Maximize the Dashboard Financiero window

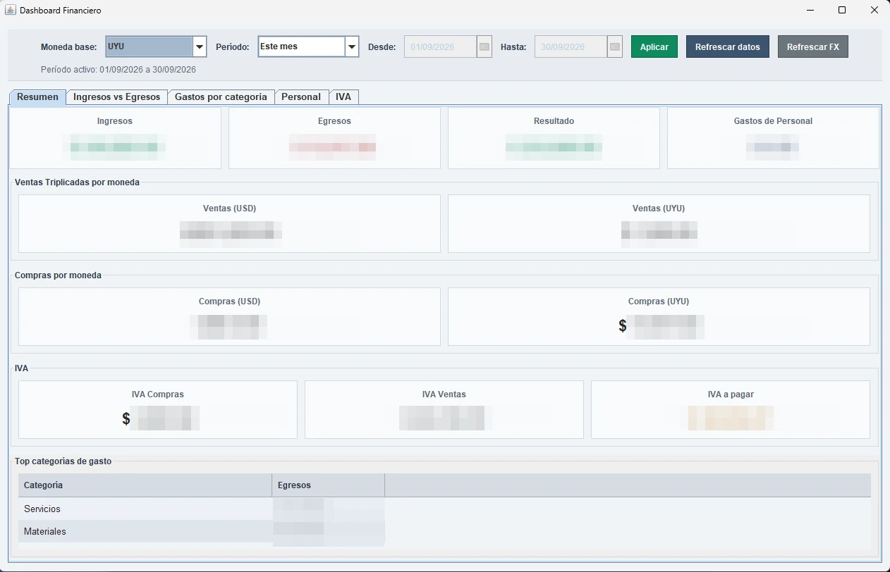[842, 11]
